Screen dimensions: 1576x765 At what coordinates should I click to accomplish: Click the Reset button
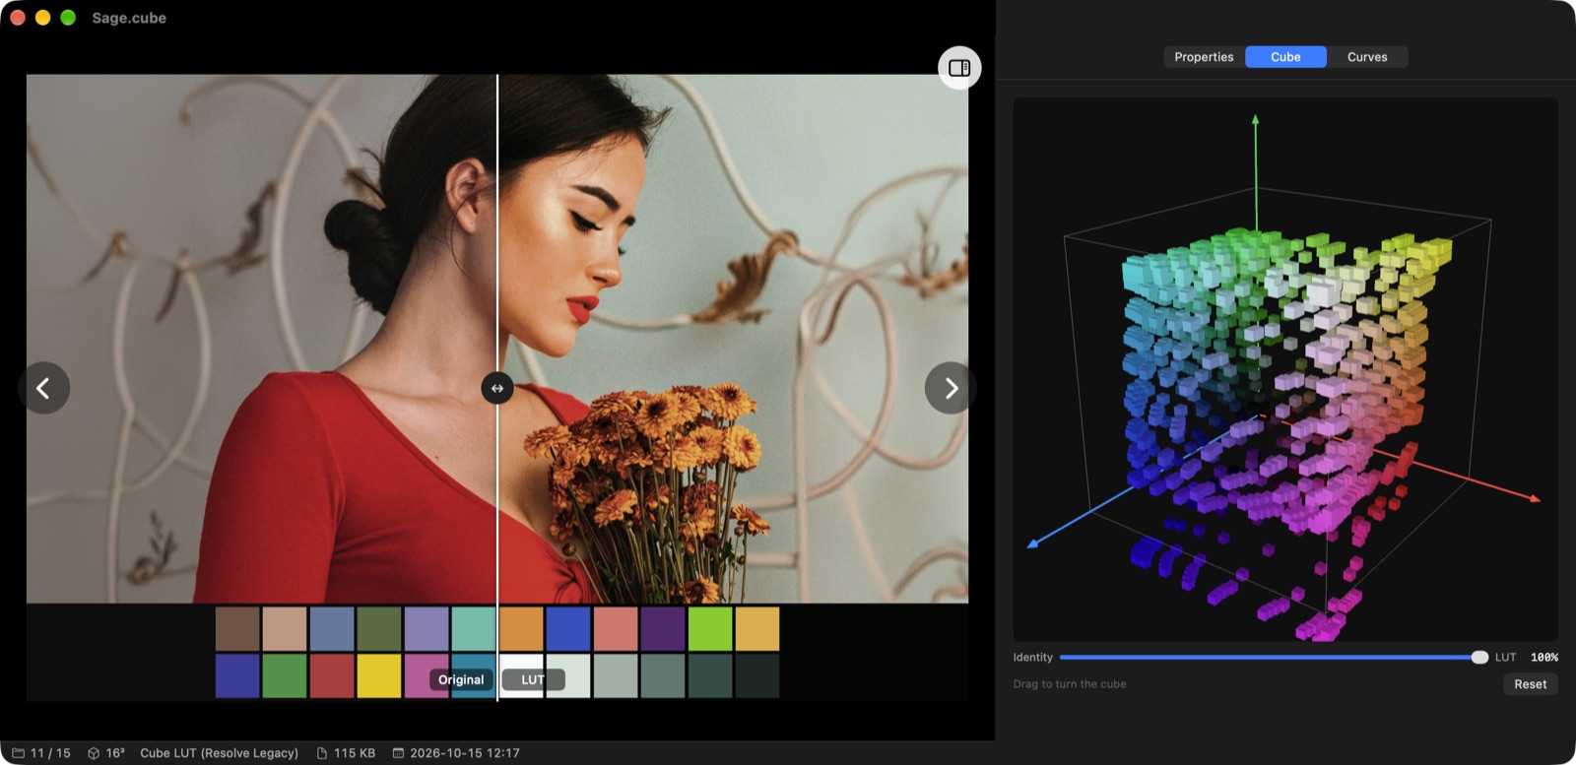pos(1530,684)
